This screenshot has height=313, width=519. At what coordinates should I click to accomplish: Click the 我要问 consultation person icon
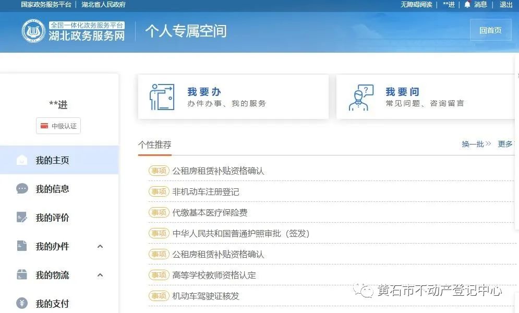pyautogui.click(x=361, y=98)
